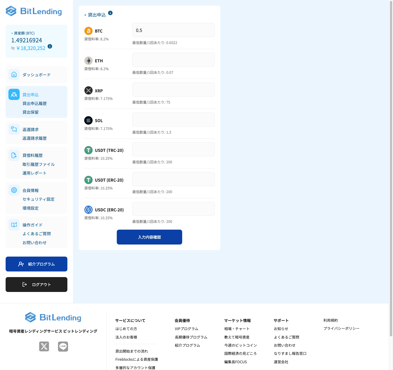Click the USDT (TRC-20) coin icon

click(x=88, y=150)
